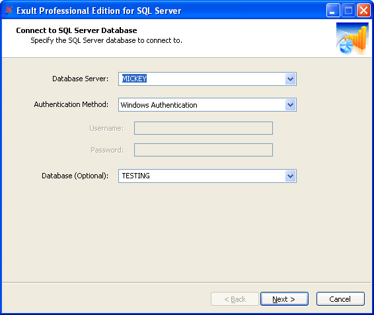
Task: Open the Database Server dropdown arrow
Action: [x=290, y=79]
